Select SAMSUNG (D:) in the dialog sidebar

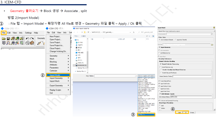click(x=81, y=65)
